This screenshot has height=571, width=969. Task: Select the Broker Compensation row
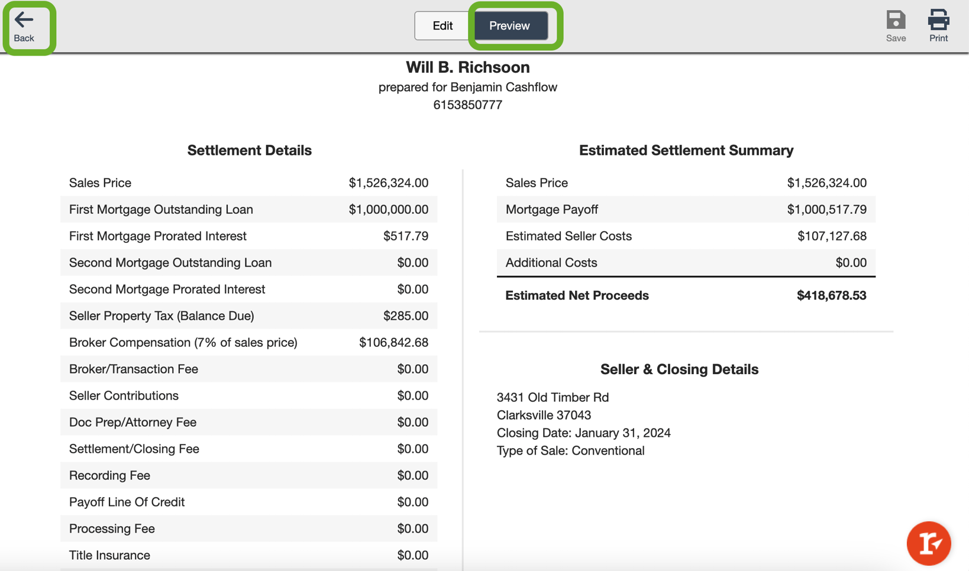pos(248,342)
